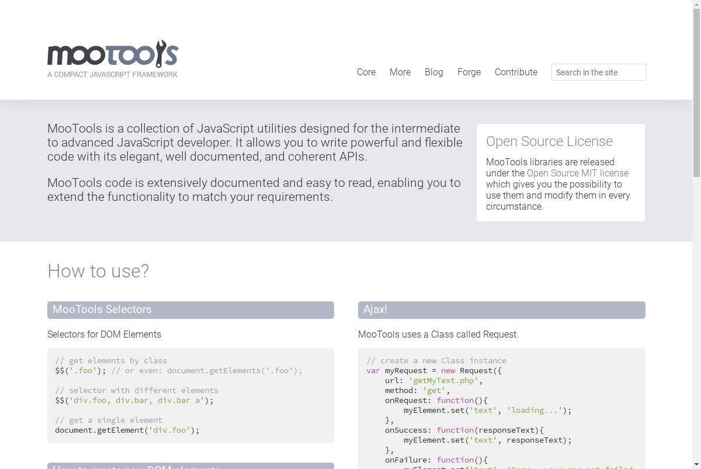Click the $$('div.foo, div.bar, div.bar a') line
This screenshot has height=469, width=701.
point(134,401)
